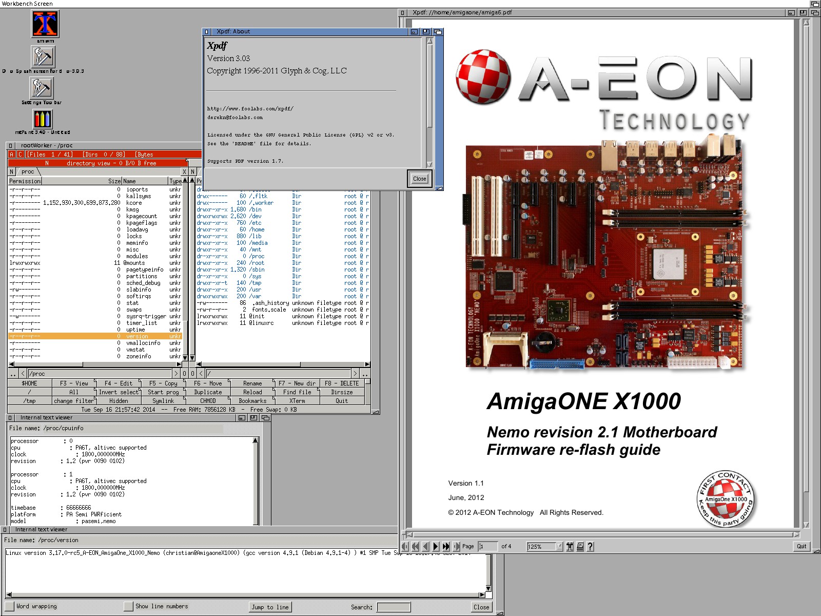The image size is (821, 616).
Task: Close the Xpdf About dialog
Action: [x=419, y=179]
